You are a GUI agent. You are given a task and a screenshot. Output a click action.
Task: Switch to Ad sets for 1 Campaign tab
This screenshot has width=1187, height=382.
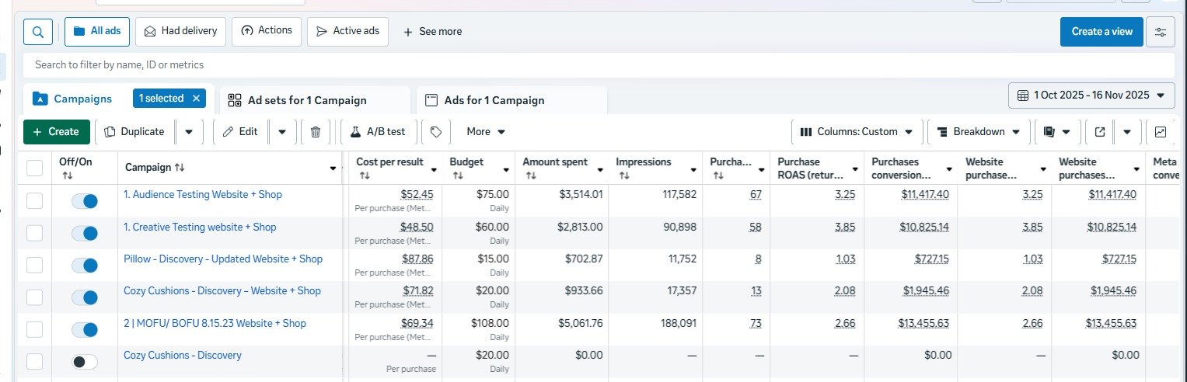306,100
